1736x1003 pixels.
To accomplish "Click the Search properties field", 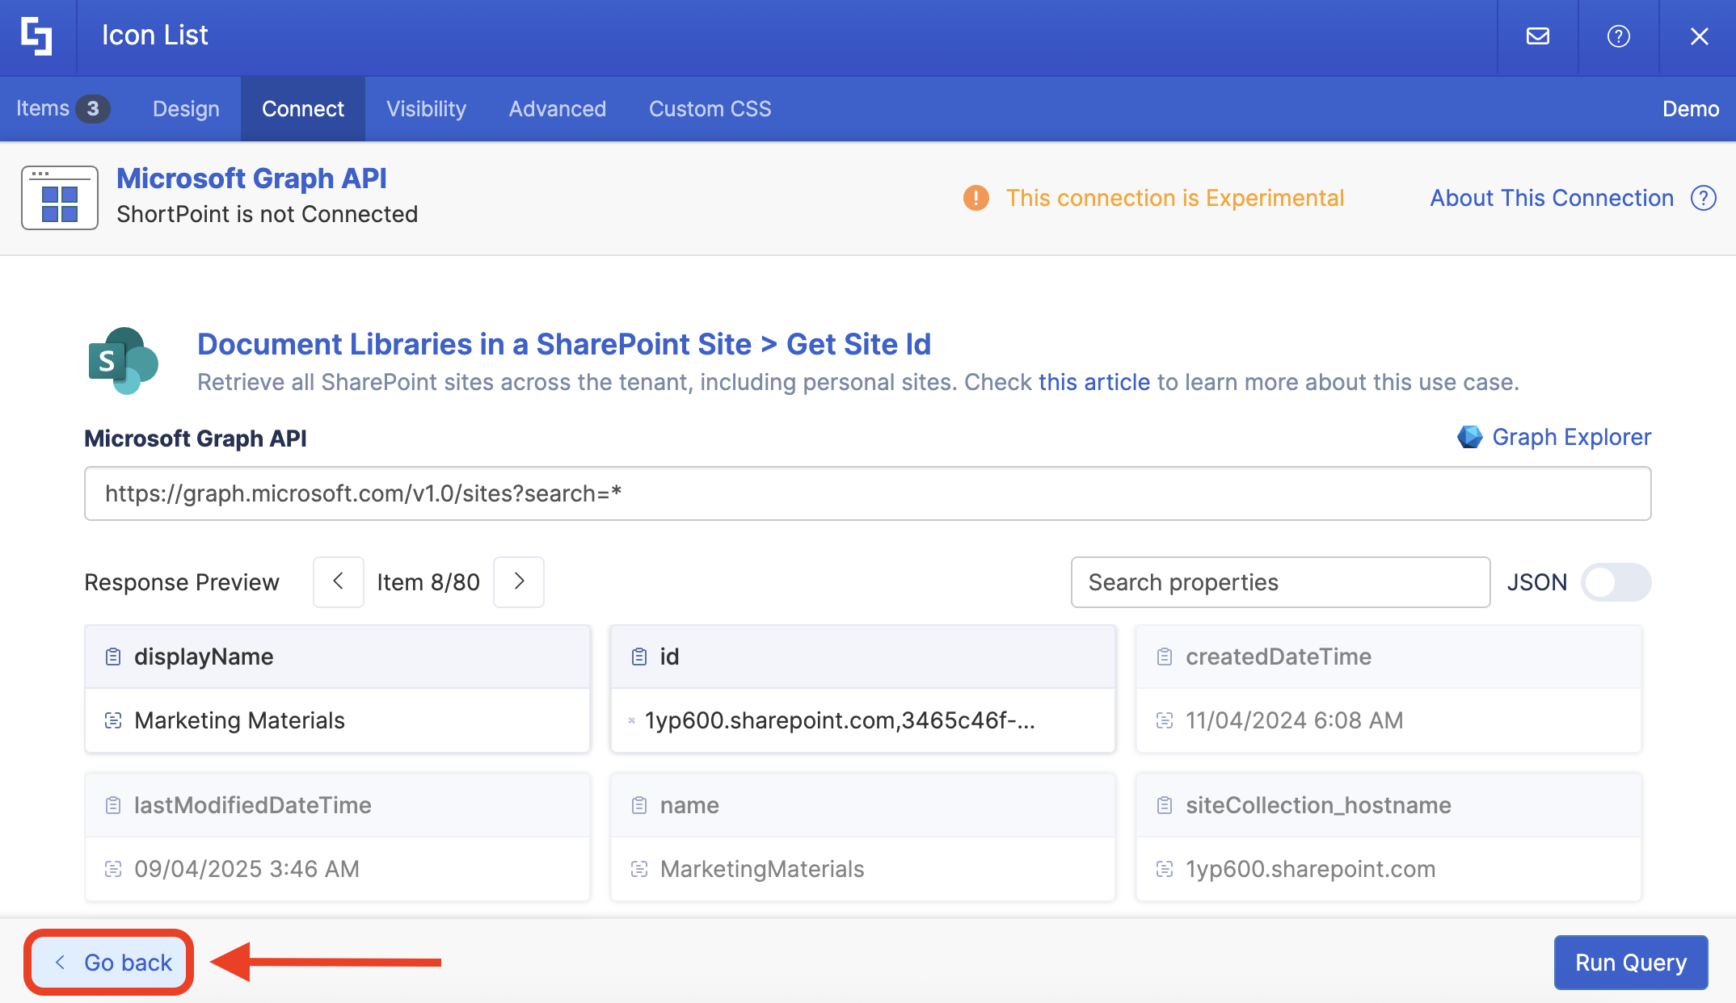I will pos(1279,582).
